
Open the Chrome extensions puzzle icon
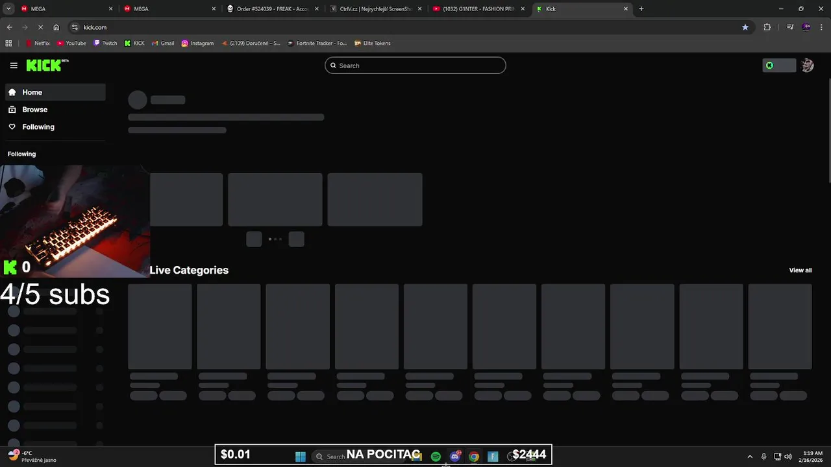coord(767,27)
